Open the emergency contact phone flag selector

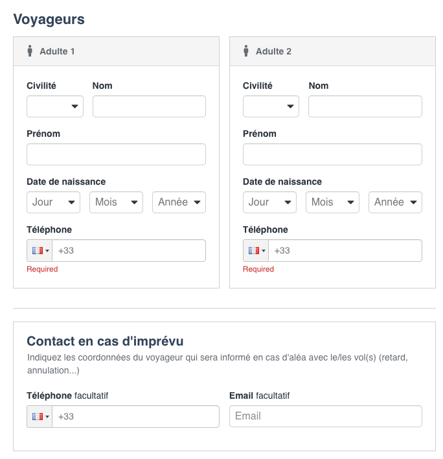point(40,416)
